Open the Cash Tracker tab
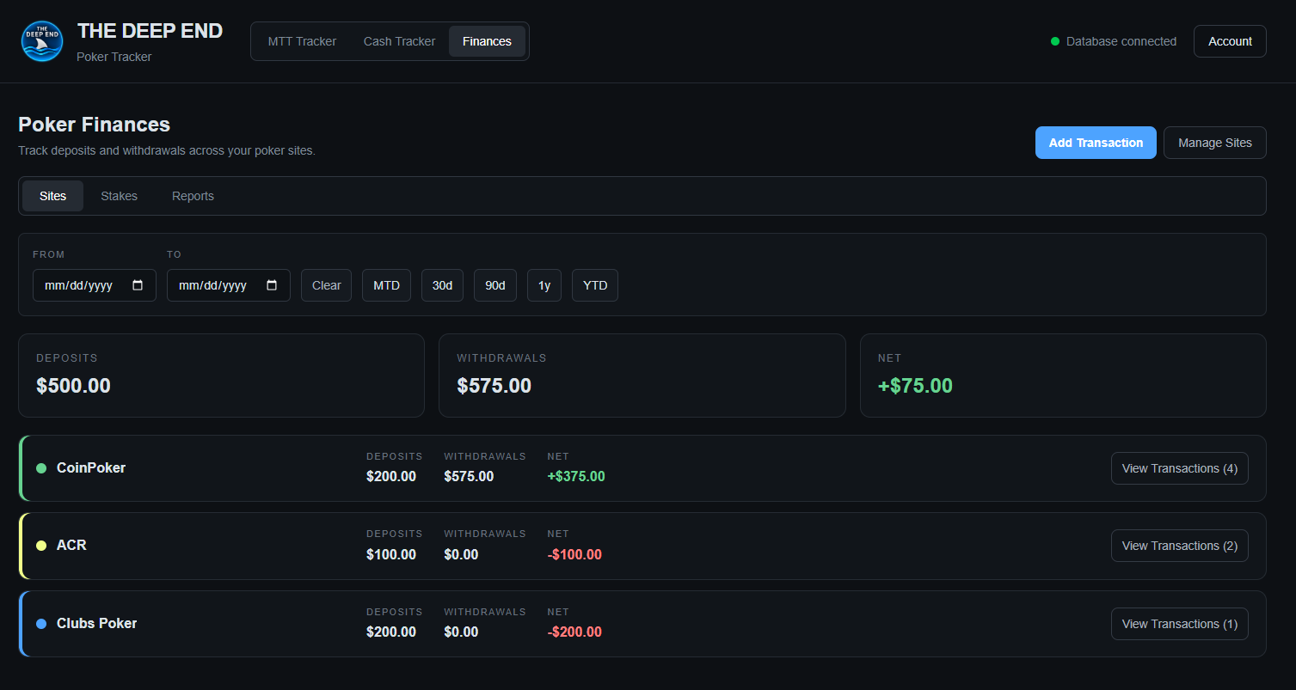 point(399,41)
